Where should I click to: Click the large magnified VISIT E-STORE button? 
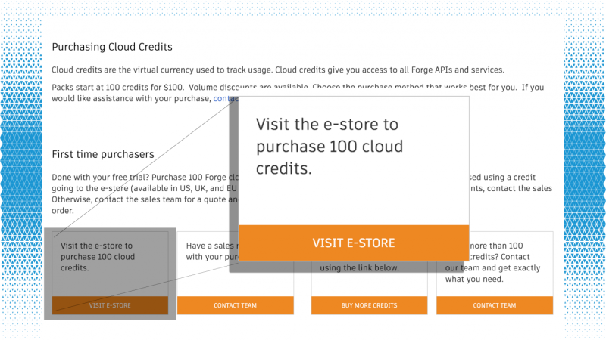coord(354,243)
